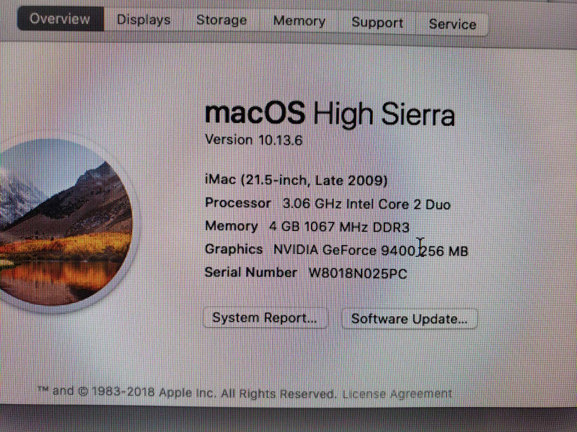Image resolution: width=577 pixels, height=432 pixels.
Task: Select the Overview tab
Action: [61, 19]
